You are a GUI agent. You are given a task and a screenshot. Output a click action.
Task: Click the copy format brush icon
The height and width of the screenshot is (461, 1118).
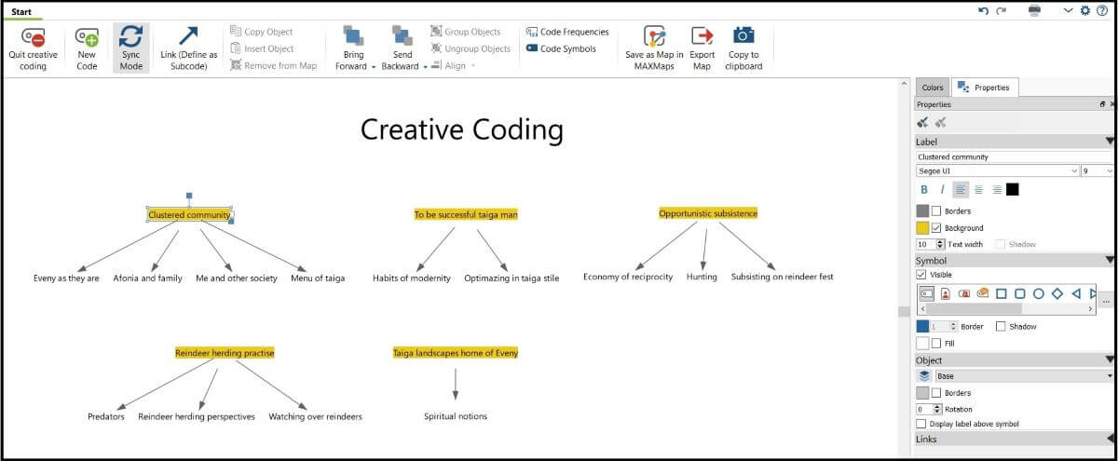click(922, 122)
